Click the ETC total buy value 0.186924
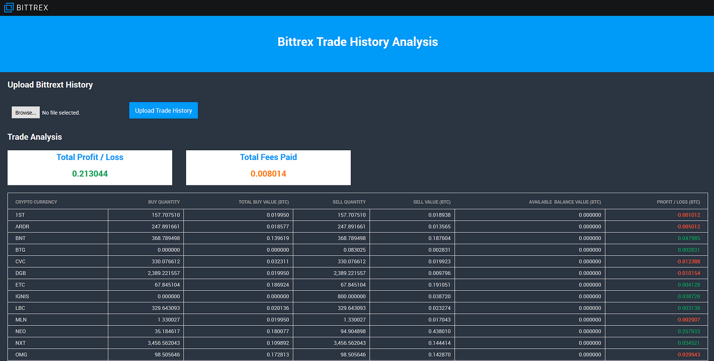 click(278, 284)
